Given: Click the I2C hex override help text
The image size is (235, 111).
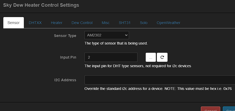Looking at the screenshot, I should (158, 89).
